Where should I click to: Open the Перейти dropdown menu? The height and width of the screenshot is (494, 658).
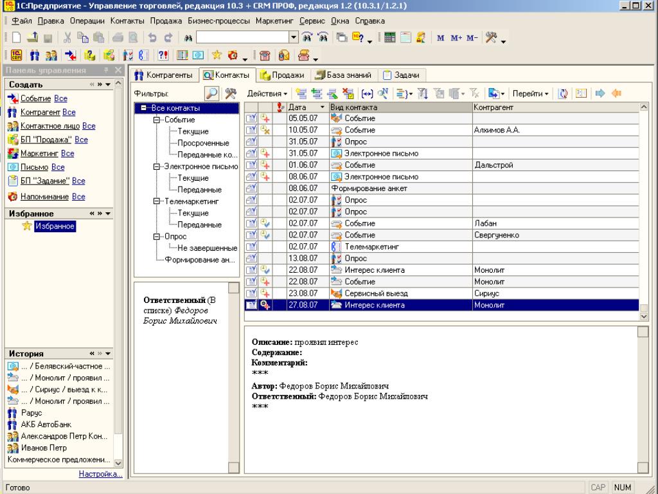click(x=530, y=94)
